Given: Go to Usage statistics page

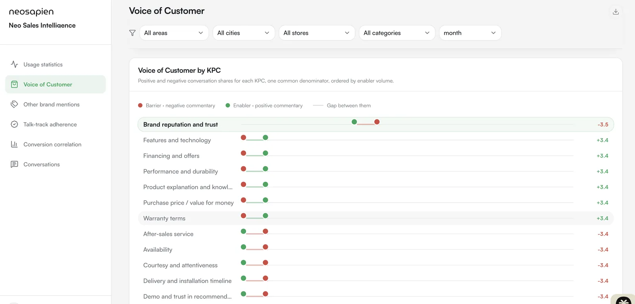Looking at the screenshot, I should click(x=56, y=65).
